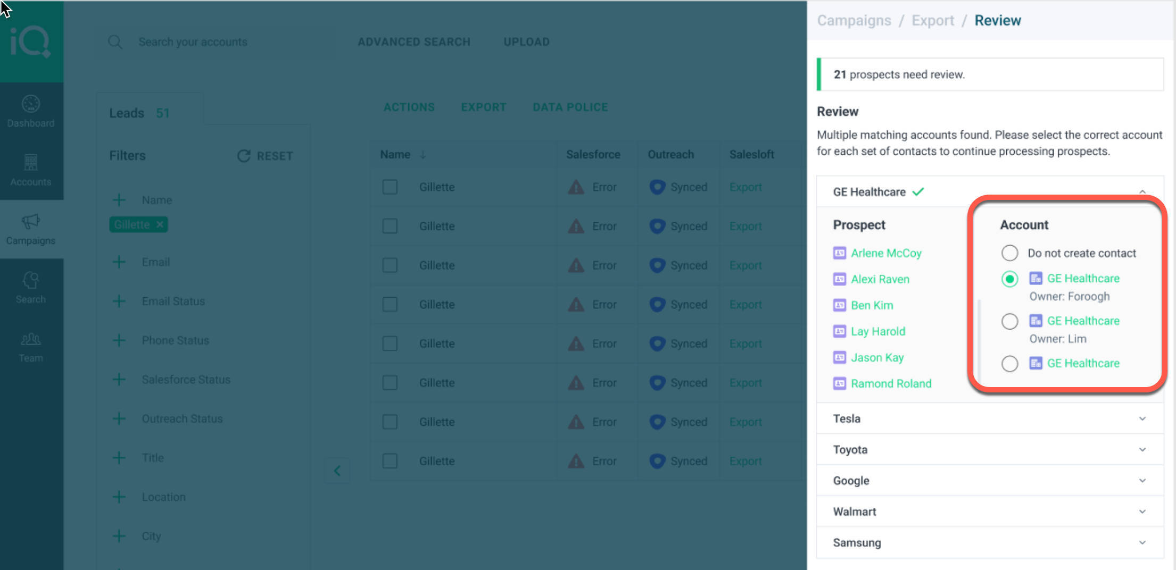Reset all filters
Screen dimensions: 1176x570
coord(266,156)
